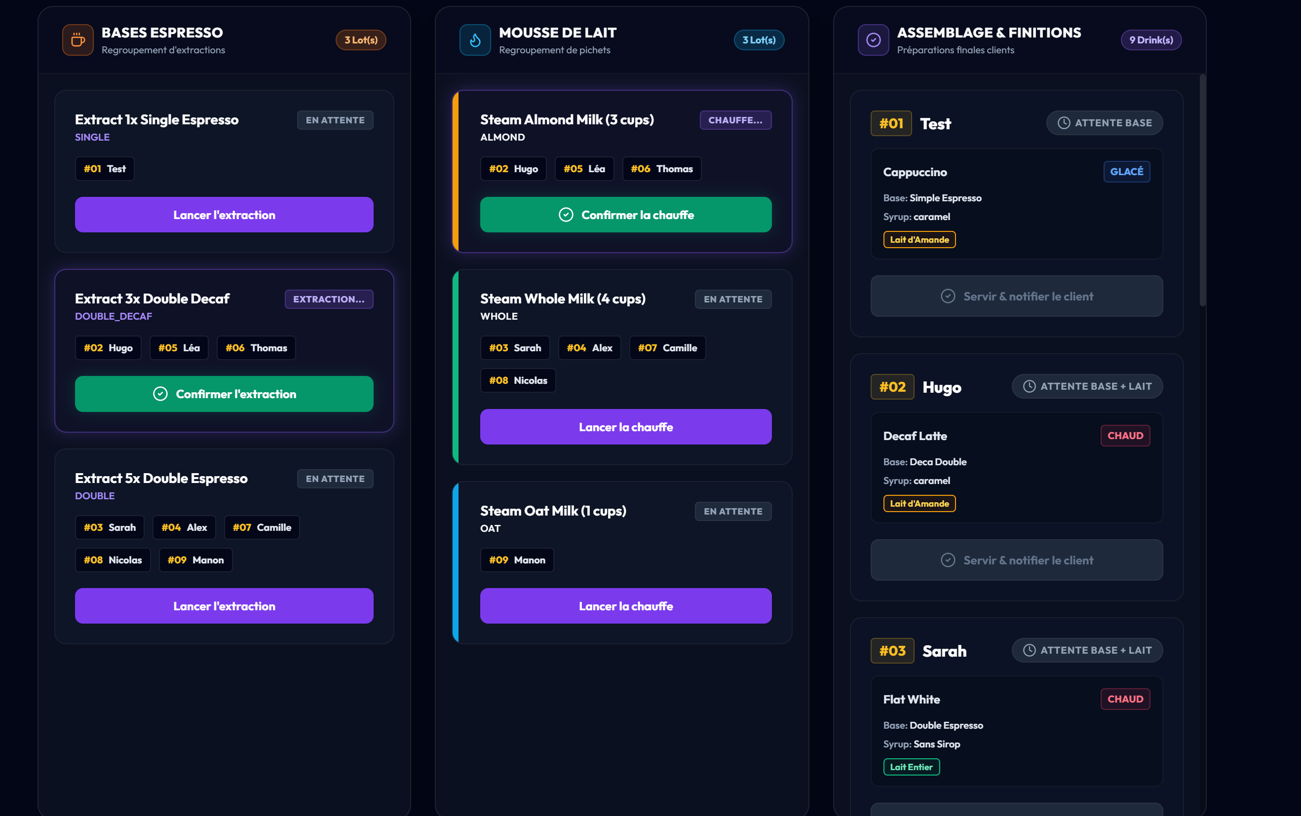Screen dimensions: 1301x816
Task: Serve and notify client for order #01 Test
Action: (1017, 297)
